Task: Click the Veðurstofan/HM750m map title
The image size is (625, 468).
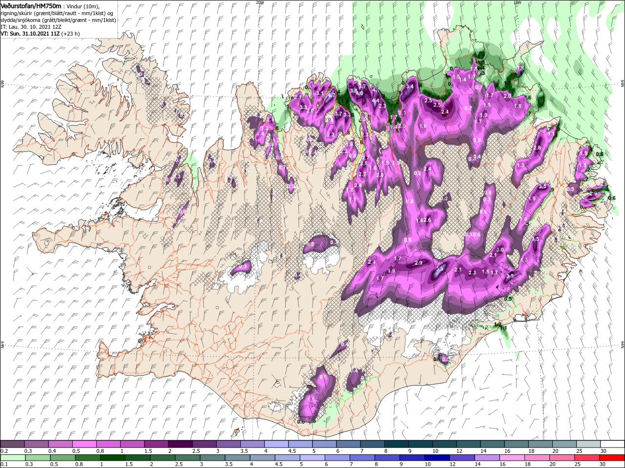Action: (x=31, y=5)
